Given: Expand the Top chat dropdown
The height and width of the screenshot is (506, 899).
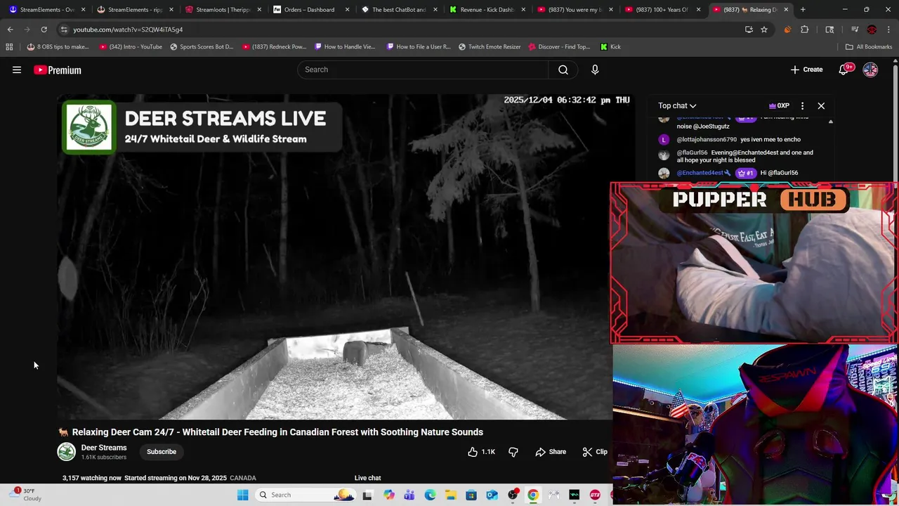Looking at the screenshot, I should [x=677, y=105].
